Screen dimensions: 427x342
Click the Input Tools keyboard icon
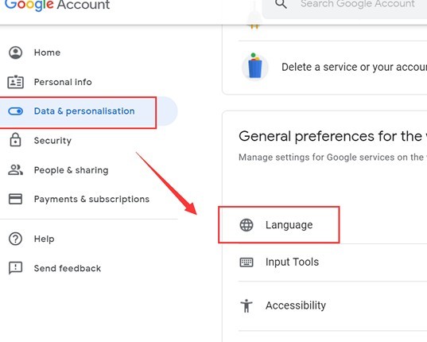[246, 262]
